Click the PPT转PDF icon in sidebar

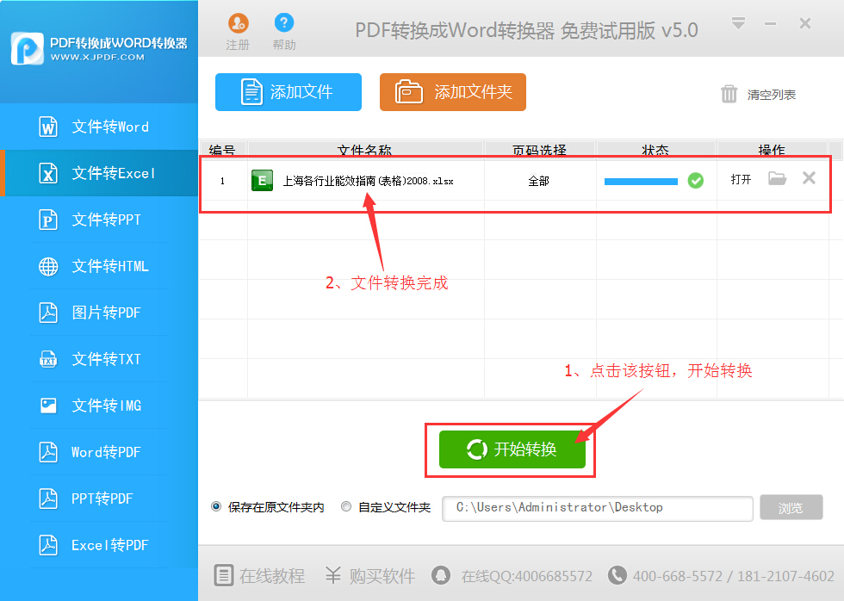point(48,499)
